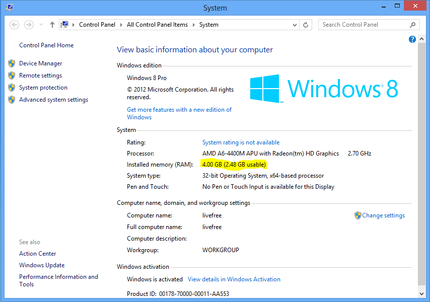
Task: Select the text Windows 8 Pro
Action: [147, 78]
